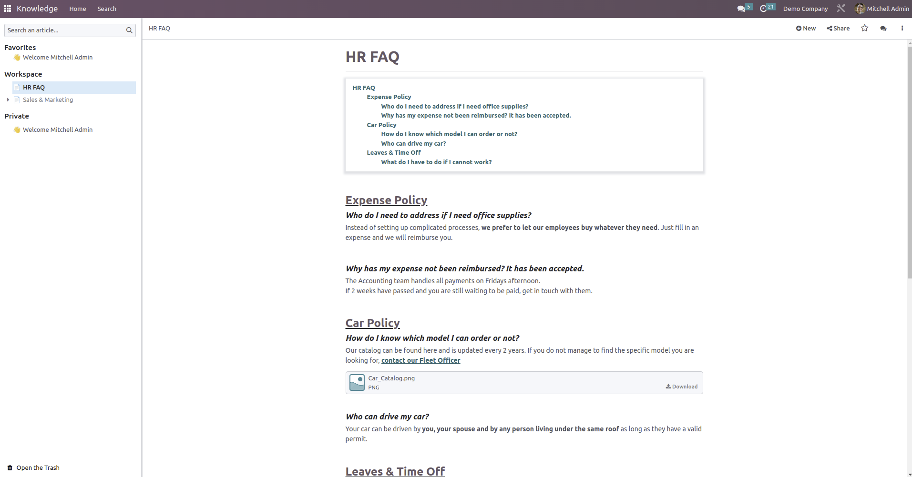This screenshot has height=477, width=912.
Task: Click the search magnifier icon in sidebar
Action: [129, 30]
